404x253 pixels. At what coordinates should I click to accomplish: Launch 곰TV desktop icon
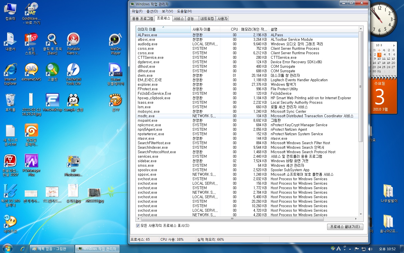116,103
